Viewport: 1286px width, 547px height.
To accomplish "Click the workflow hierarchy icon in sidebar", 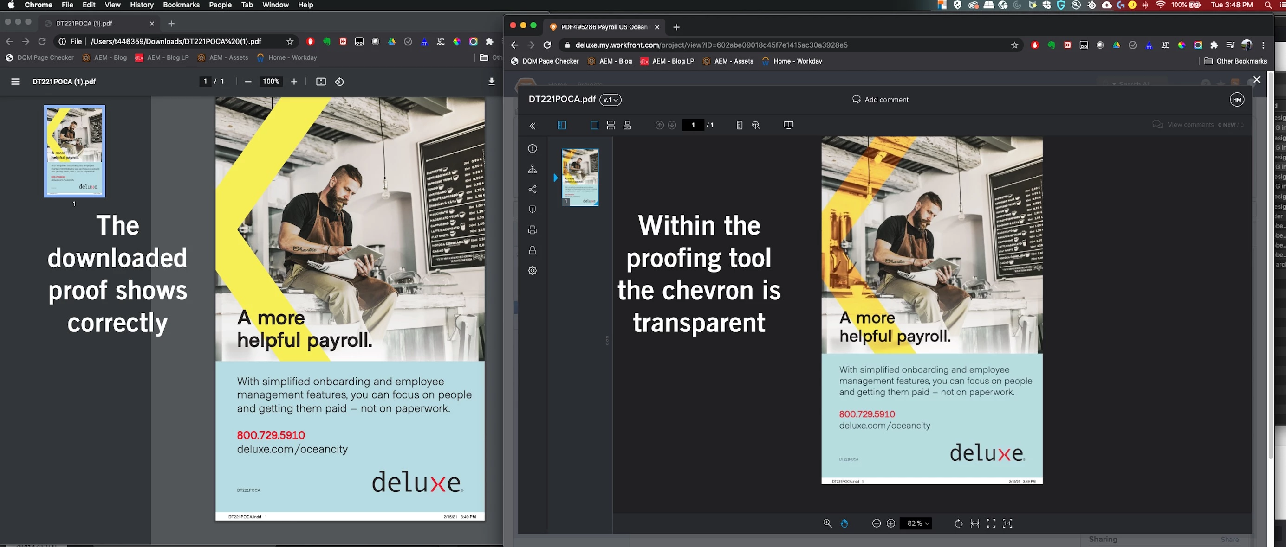I will point(532,169).
